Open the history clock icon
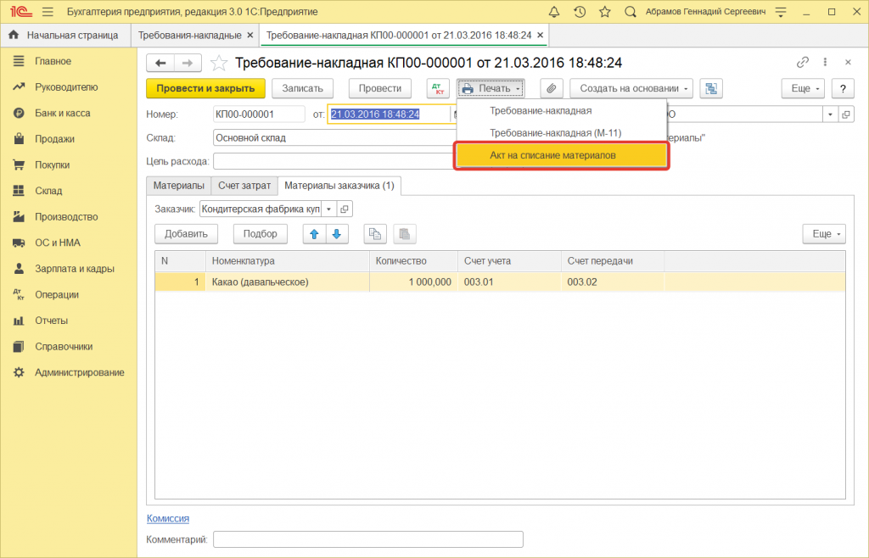 pos(580,12)
